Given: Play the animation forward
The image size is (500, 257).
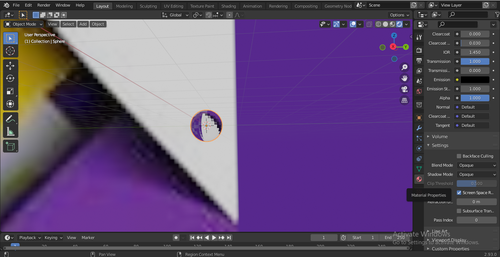Looking at the screenshot, I should tap(214, 238).
